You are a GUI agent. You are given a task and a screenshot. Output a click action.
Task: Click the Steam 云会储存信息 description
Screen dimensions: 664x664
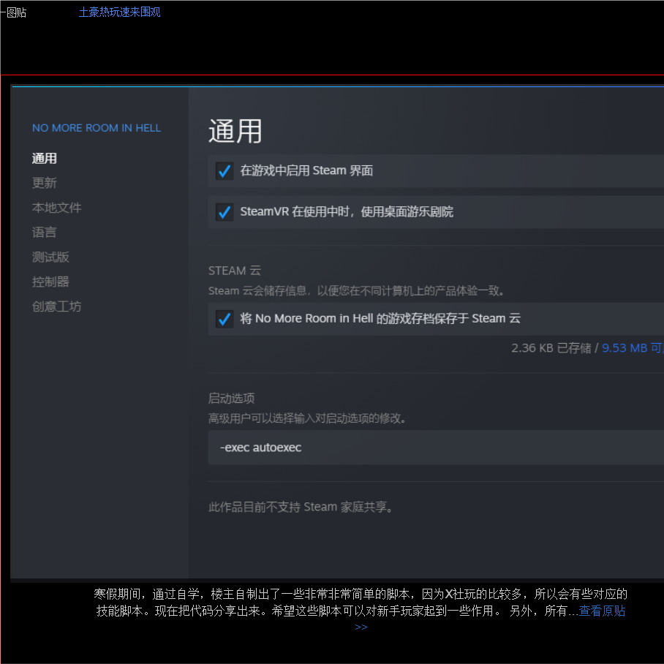pyautogui.click(x=357, y=291)
